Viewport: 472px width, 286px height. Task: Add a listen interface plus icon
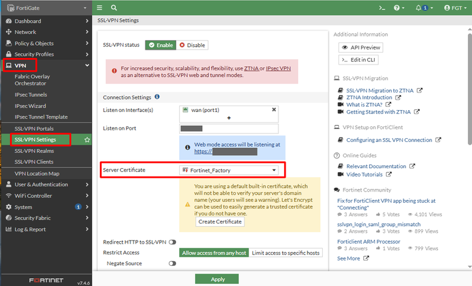pos(229,118)
